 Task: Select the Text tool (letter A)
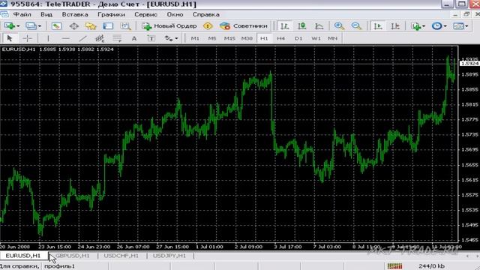134,38
